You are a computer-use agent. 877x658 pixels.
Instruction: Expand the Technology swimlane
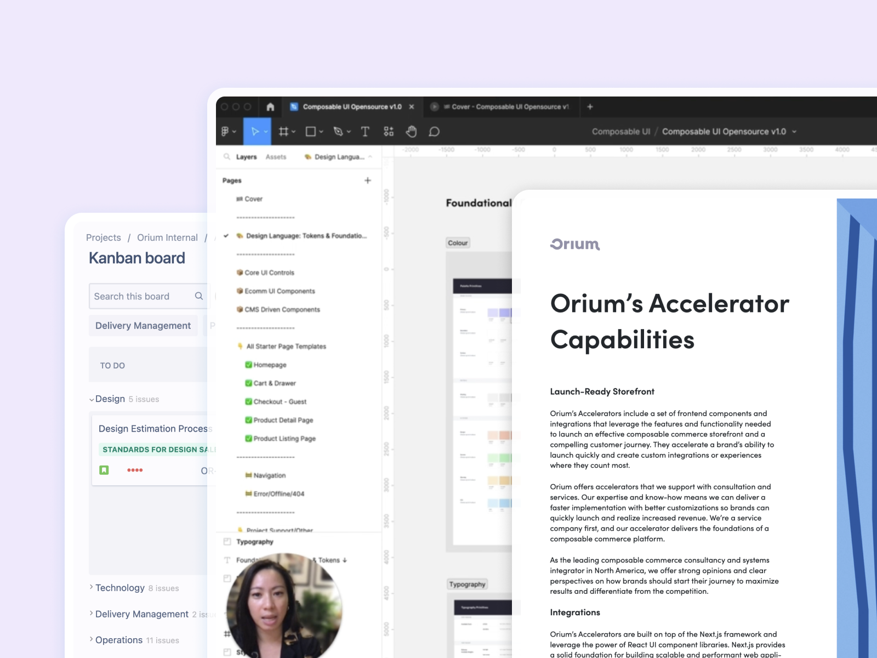pyautogui.click(x=92, y=587)
